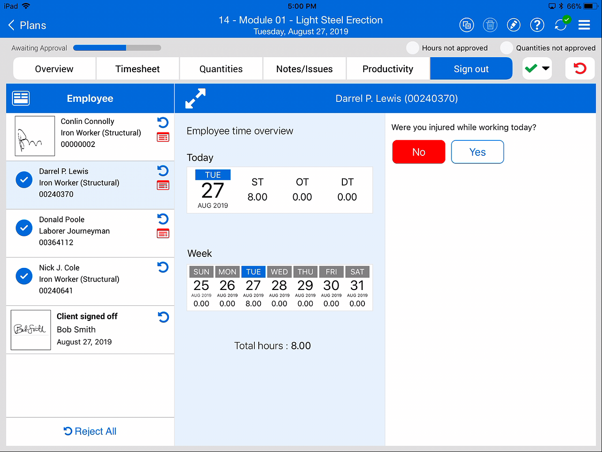Open the green checkmark approve dropdown
The height and width of the screenshot is (452, 602).
[537, 69]
